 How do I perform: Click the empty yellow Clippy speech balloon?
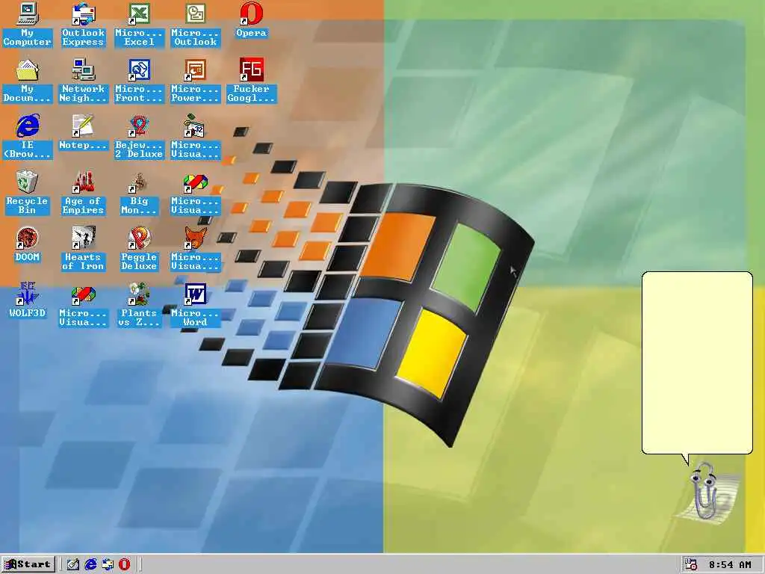click(697, 362)
